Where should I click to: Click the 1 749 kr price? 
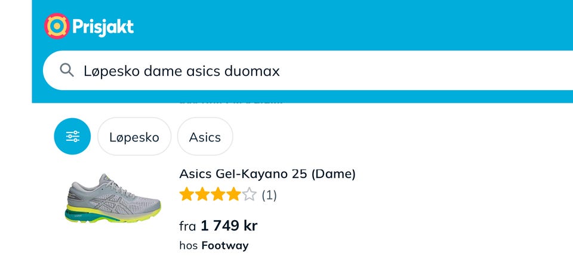pos(229,226)
